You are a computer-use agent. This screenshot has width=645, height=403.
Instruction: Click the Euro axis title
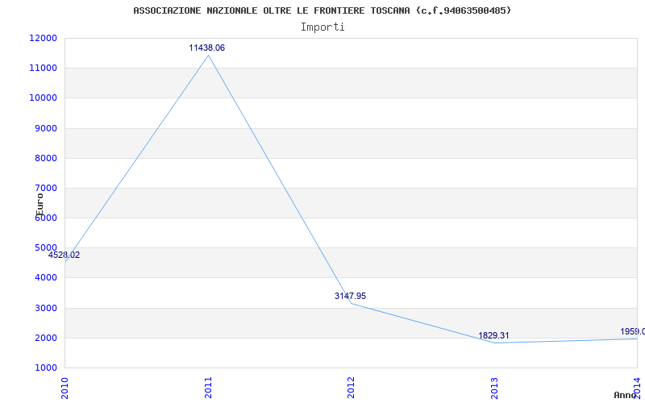pos(40,205)
